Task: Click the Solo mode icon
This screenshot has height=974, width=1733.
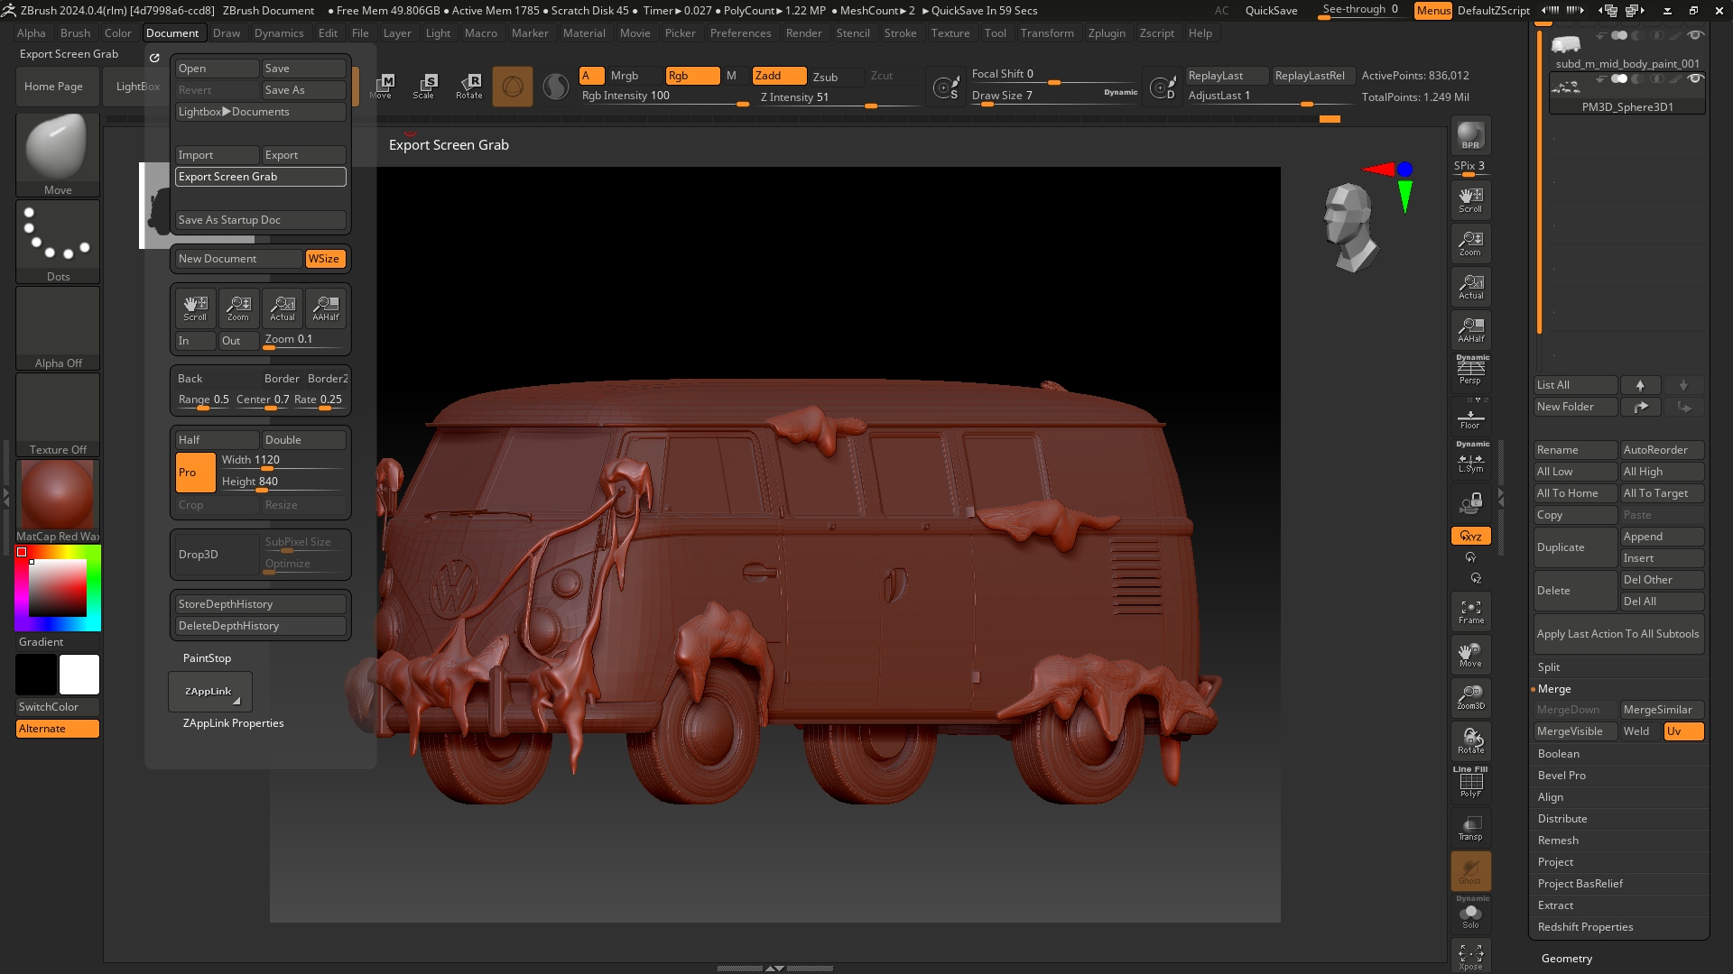Action: [1470, 915]
